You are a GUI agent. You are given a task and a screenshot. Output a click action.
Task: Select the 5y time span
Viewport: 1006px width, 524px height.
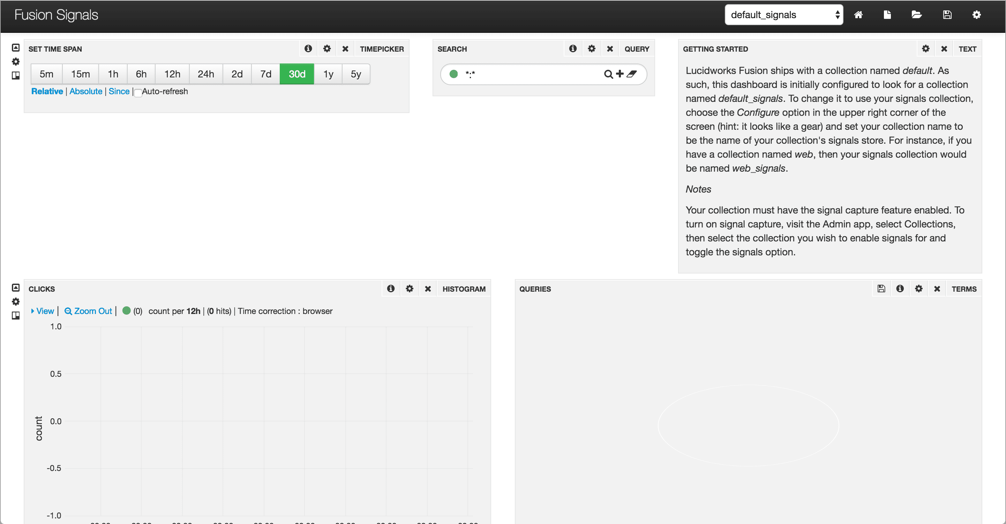tap(356, 74)
